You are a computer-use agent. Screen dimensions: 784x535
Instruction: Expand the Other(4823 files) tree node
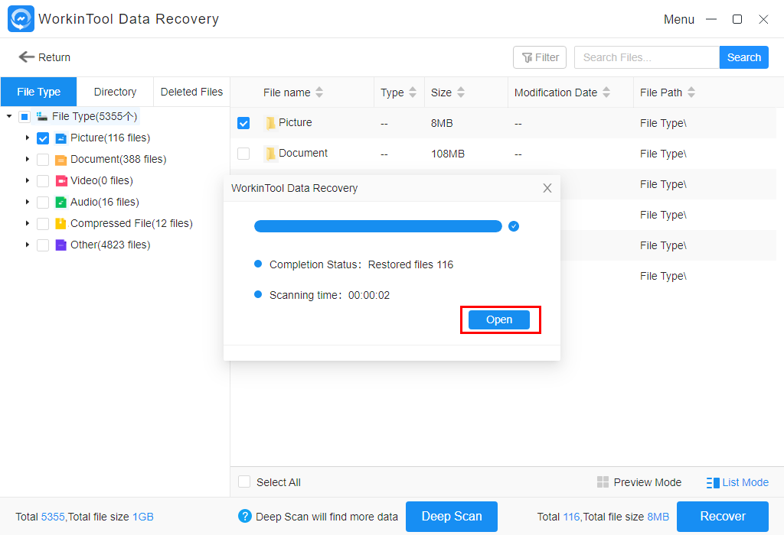coord(28,245)
